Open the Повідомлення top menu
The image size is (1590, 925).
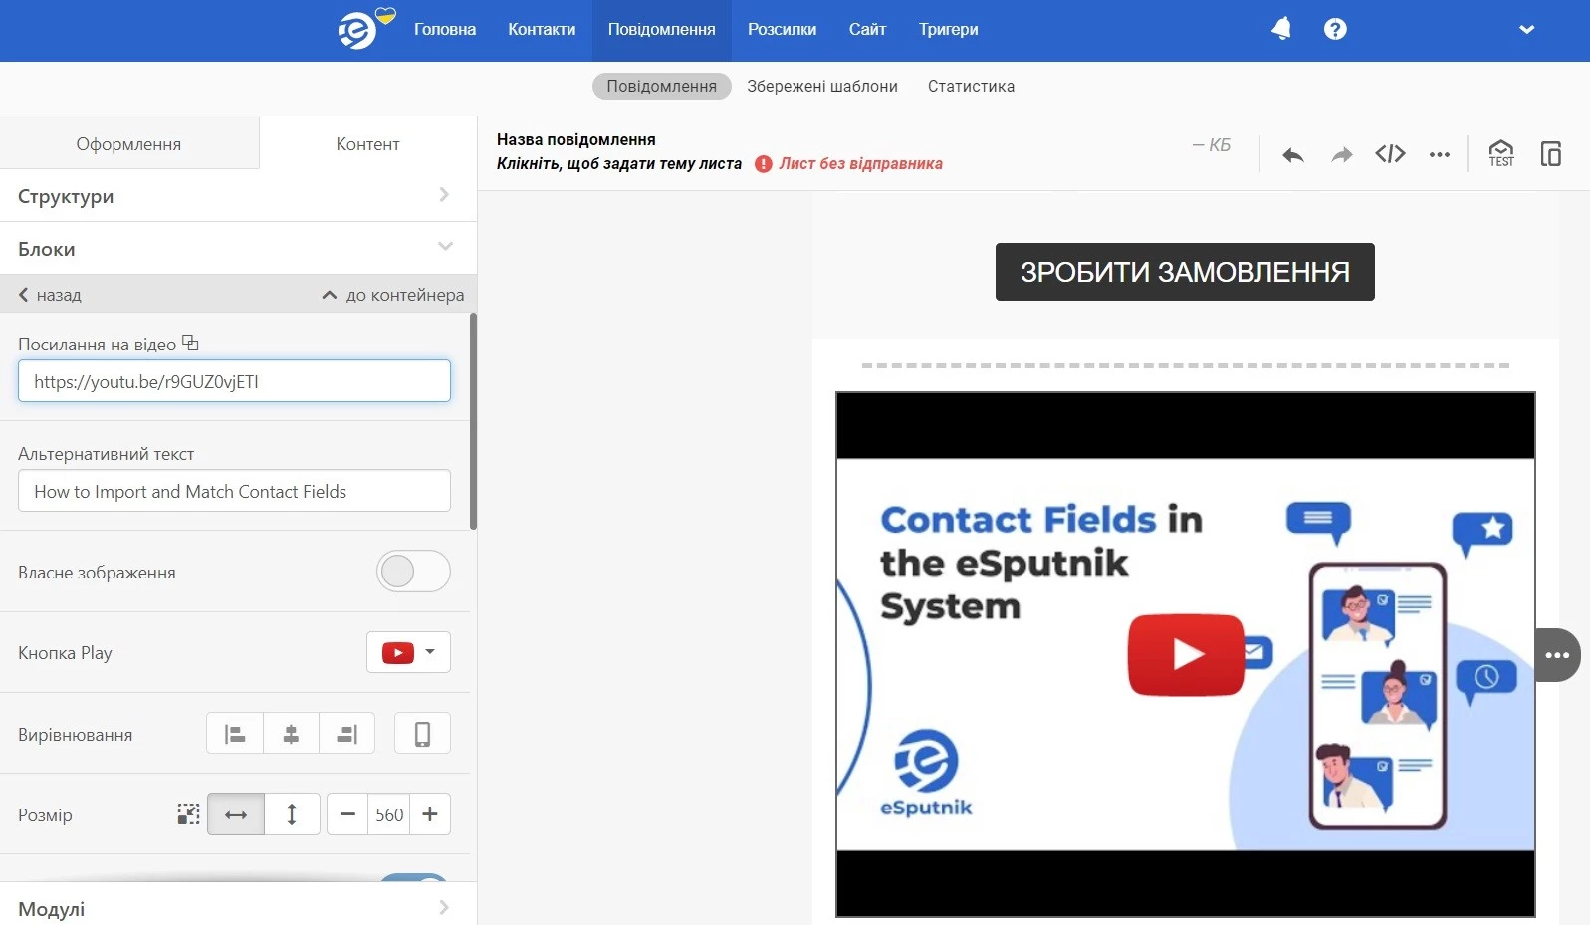tap(662, 30)
